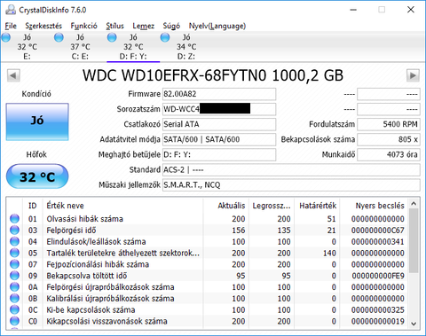
Task: Select row Olvasási hibák száma
Action: pyautogui.click(x=207, y=219)
